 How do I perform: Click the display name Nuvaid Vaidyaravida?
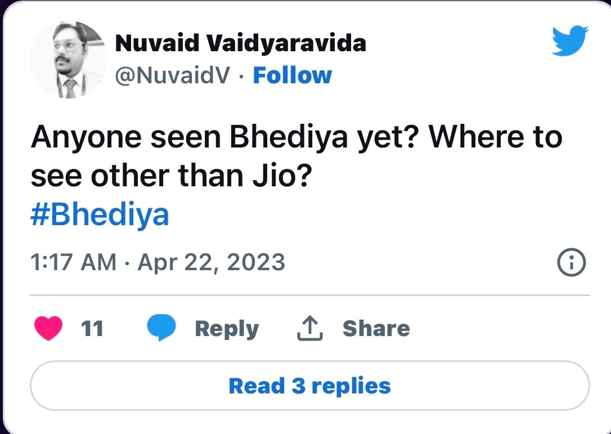coord(241,42)
